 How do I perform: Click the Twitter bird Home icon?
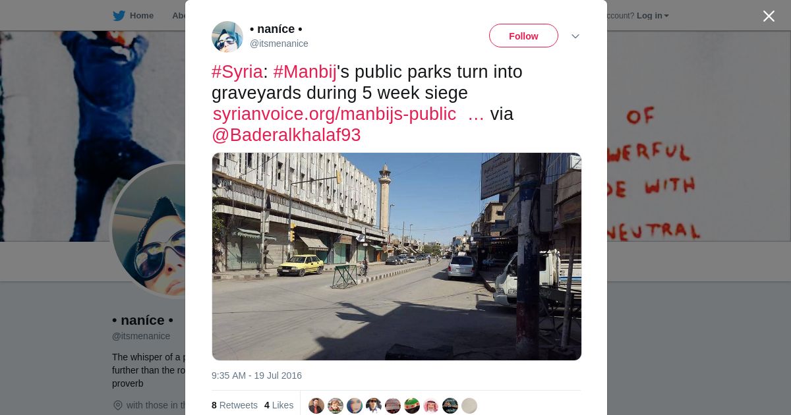coord(119,16)
